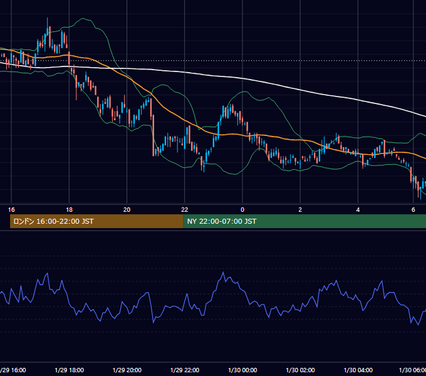This screenshot has width=426, height=376.
Task: Click the 1/29 20:00 time label
Action: click(127, 370)
